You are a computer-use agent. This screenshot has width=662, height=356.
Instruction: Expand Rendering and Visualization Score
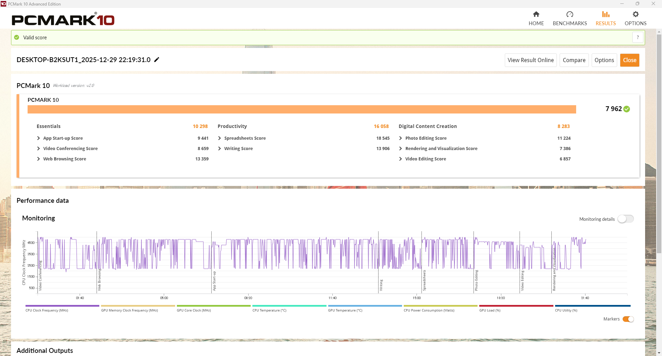pos(401,149)
